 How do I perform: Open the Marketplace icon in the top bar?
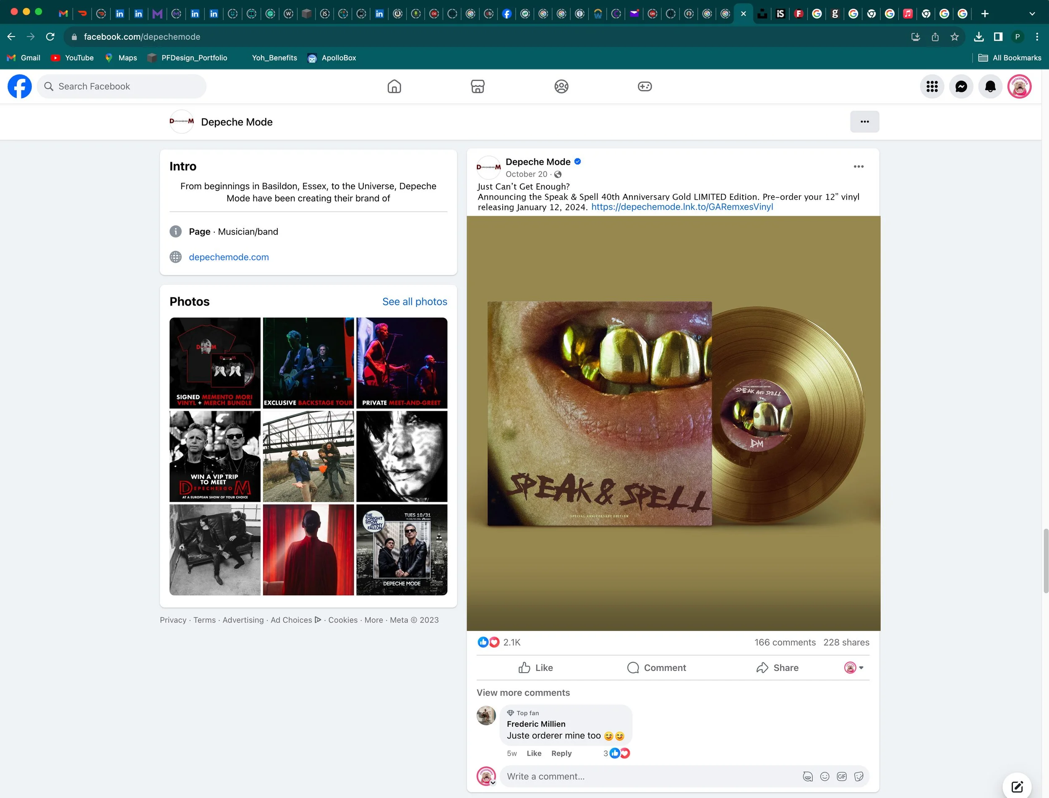(x=478, y=86)
